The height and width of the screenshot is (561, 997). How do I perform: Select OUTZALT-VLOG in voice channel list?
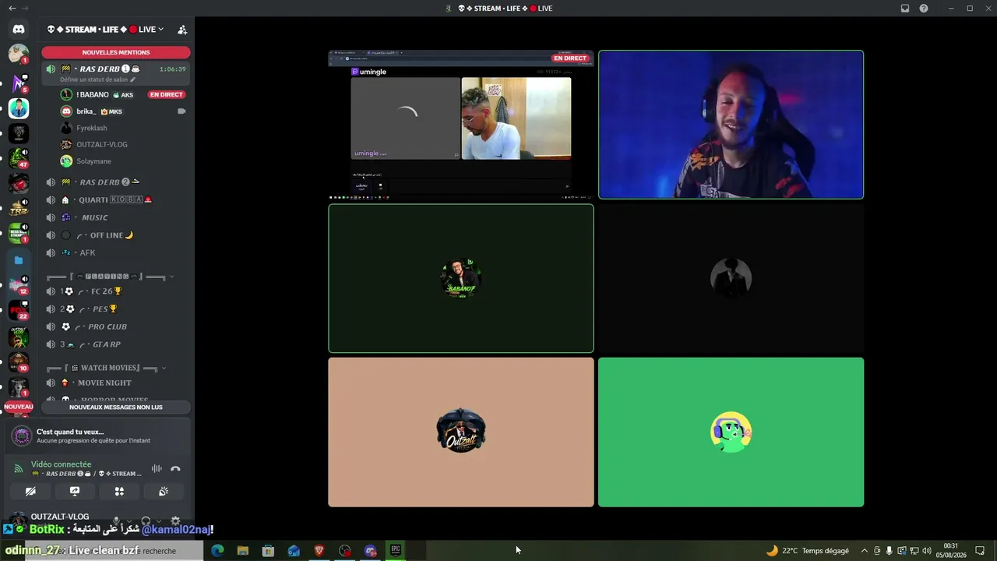tap(123, 144)
